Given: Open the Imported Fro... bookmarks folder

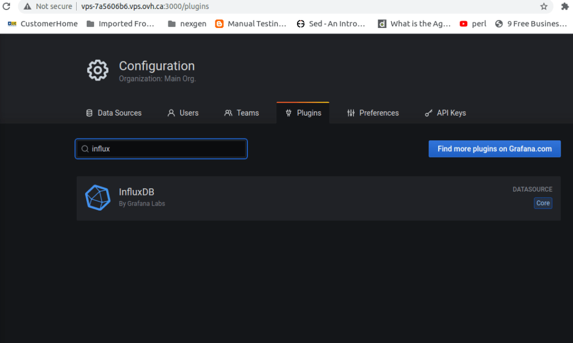Looking at the screenshot, I should pyautogui.click(x=120, y=23).
